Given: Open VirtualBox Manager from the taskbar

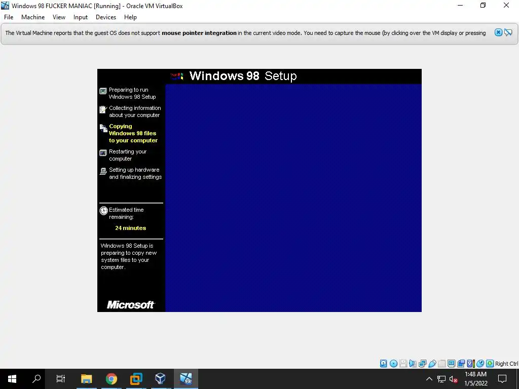Looking at the screenshot, I should (161, 379).
